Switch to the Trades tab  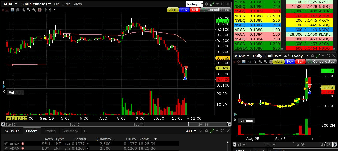[50, 131]
